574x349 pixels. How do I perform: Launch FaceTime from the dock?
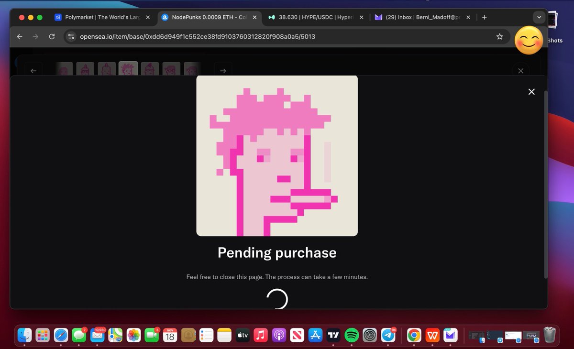(152, 336)
